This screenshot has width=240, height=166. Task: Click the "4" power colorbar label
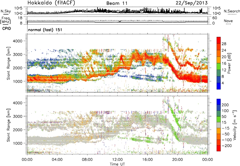(x=223, y=83)
